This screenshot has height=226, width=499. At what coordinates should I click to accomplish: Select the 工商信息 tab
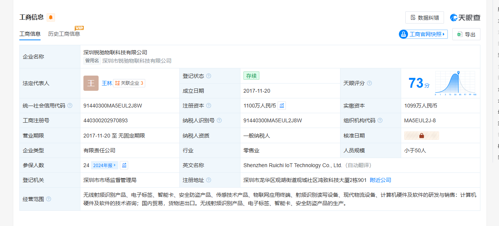(x=30, y=34)
